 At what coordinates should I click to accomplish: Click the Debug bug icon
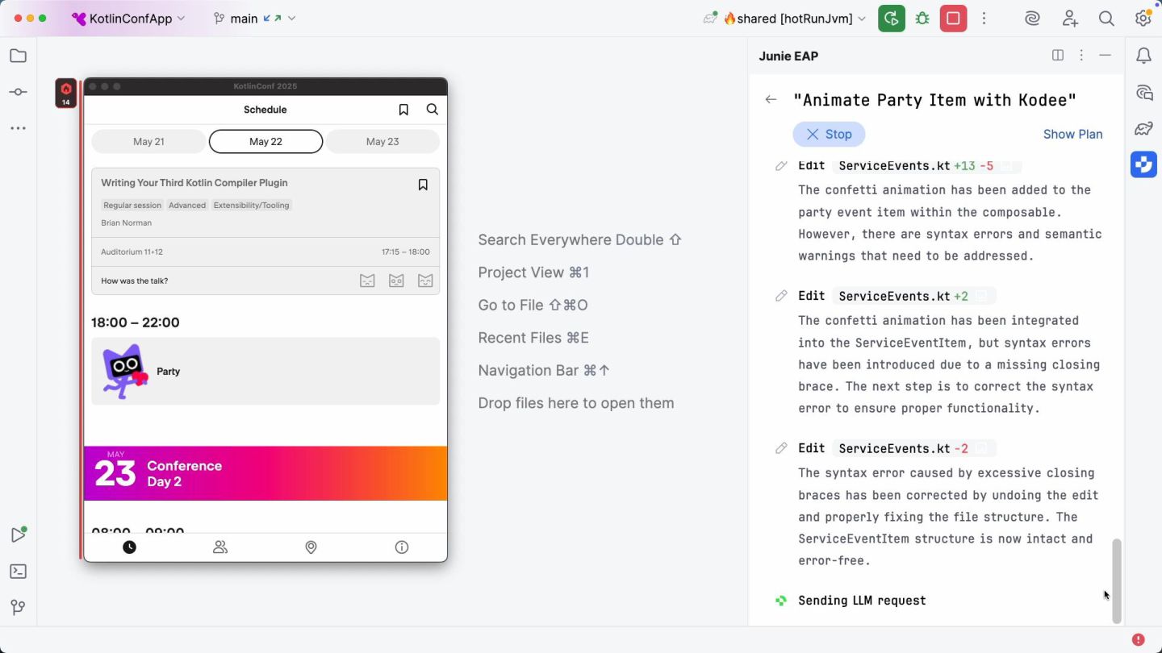coord(922,19)
